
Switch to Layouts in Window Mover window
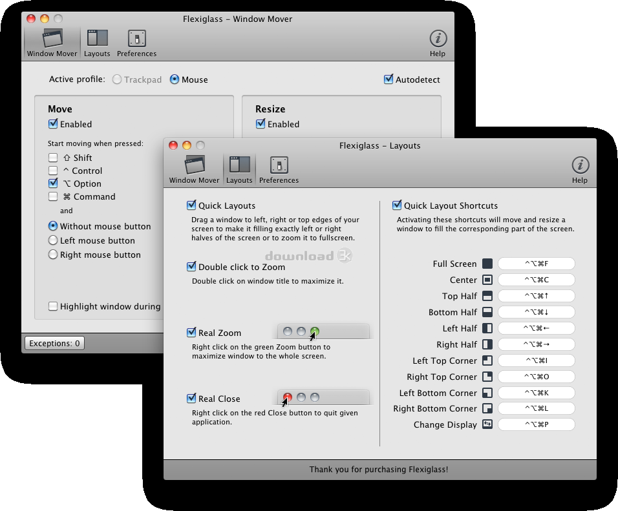pos(97,43)
